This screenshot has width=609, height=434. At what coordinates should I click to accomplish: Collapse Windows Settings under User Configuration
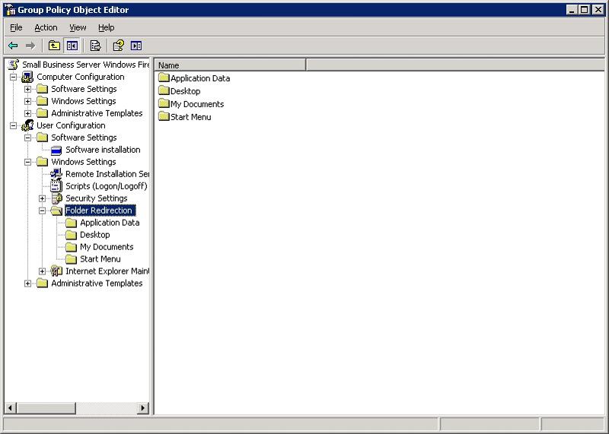coord(27,162)
